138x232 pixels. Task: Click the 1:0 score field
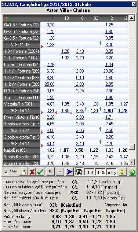click(x=90, y=172)
